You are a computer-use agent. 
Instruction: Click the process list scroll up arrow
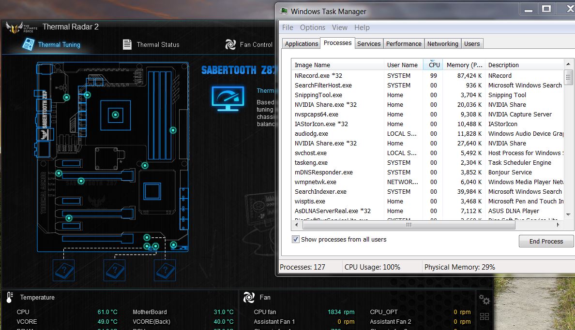(x=568, y=64)
